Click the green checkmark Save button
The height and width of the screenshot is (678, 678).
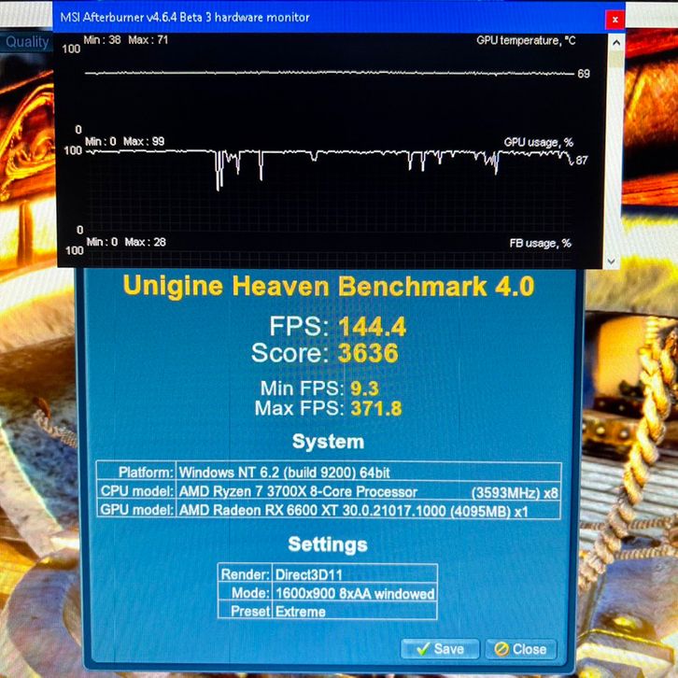click(440, 648)
